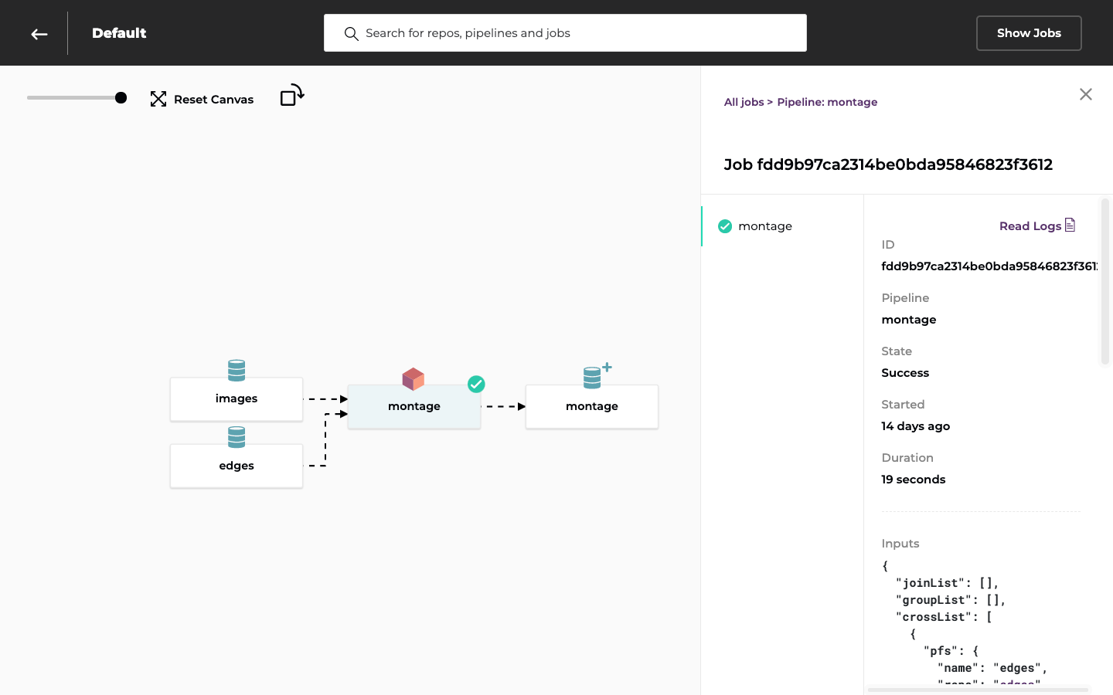Click the montage output repo icon
This screenshot has width=1113, height=695.
click(x=597, y=376)
